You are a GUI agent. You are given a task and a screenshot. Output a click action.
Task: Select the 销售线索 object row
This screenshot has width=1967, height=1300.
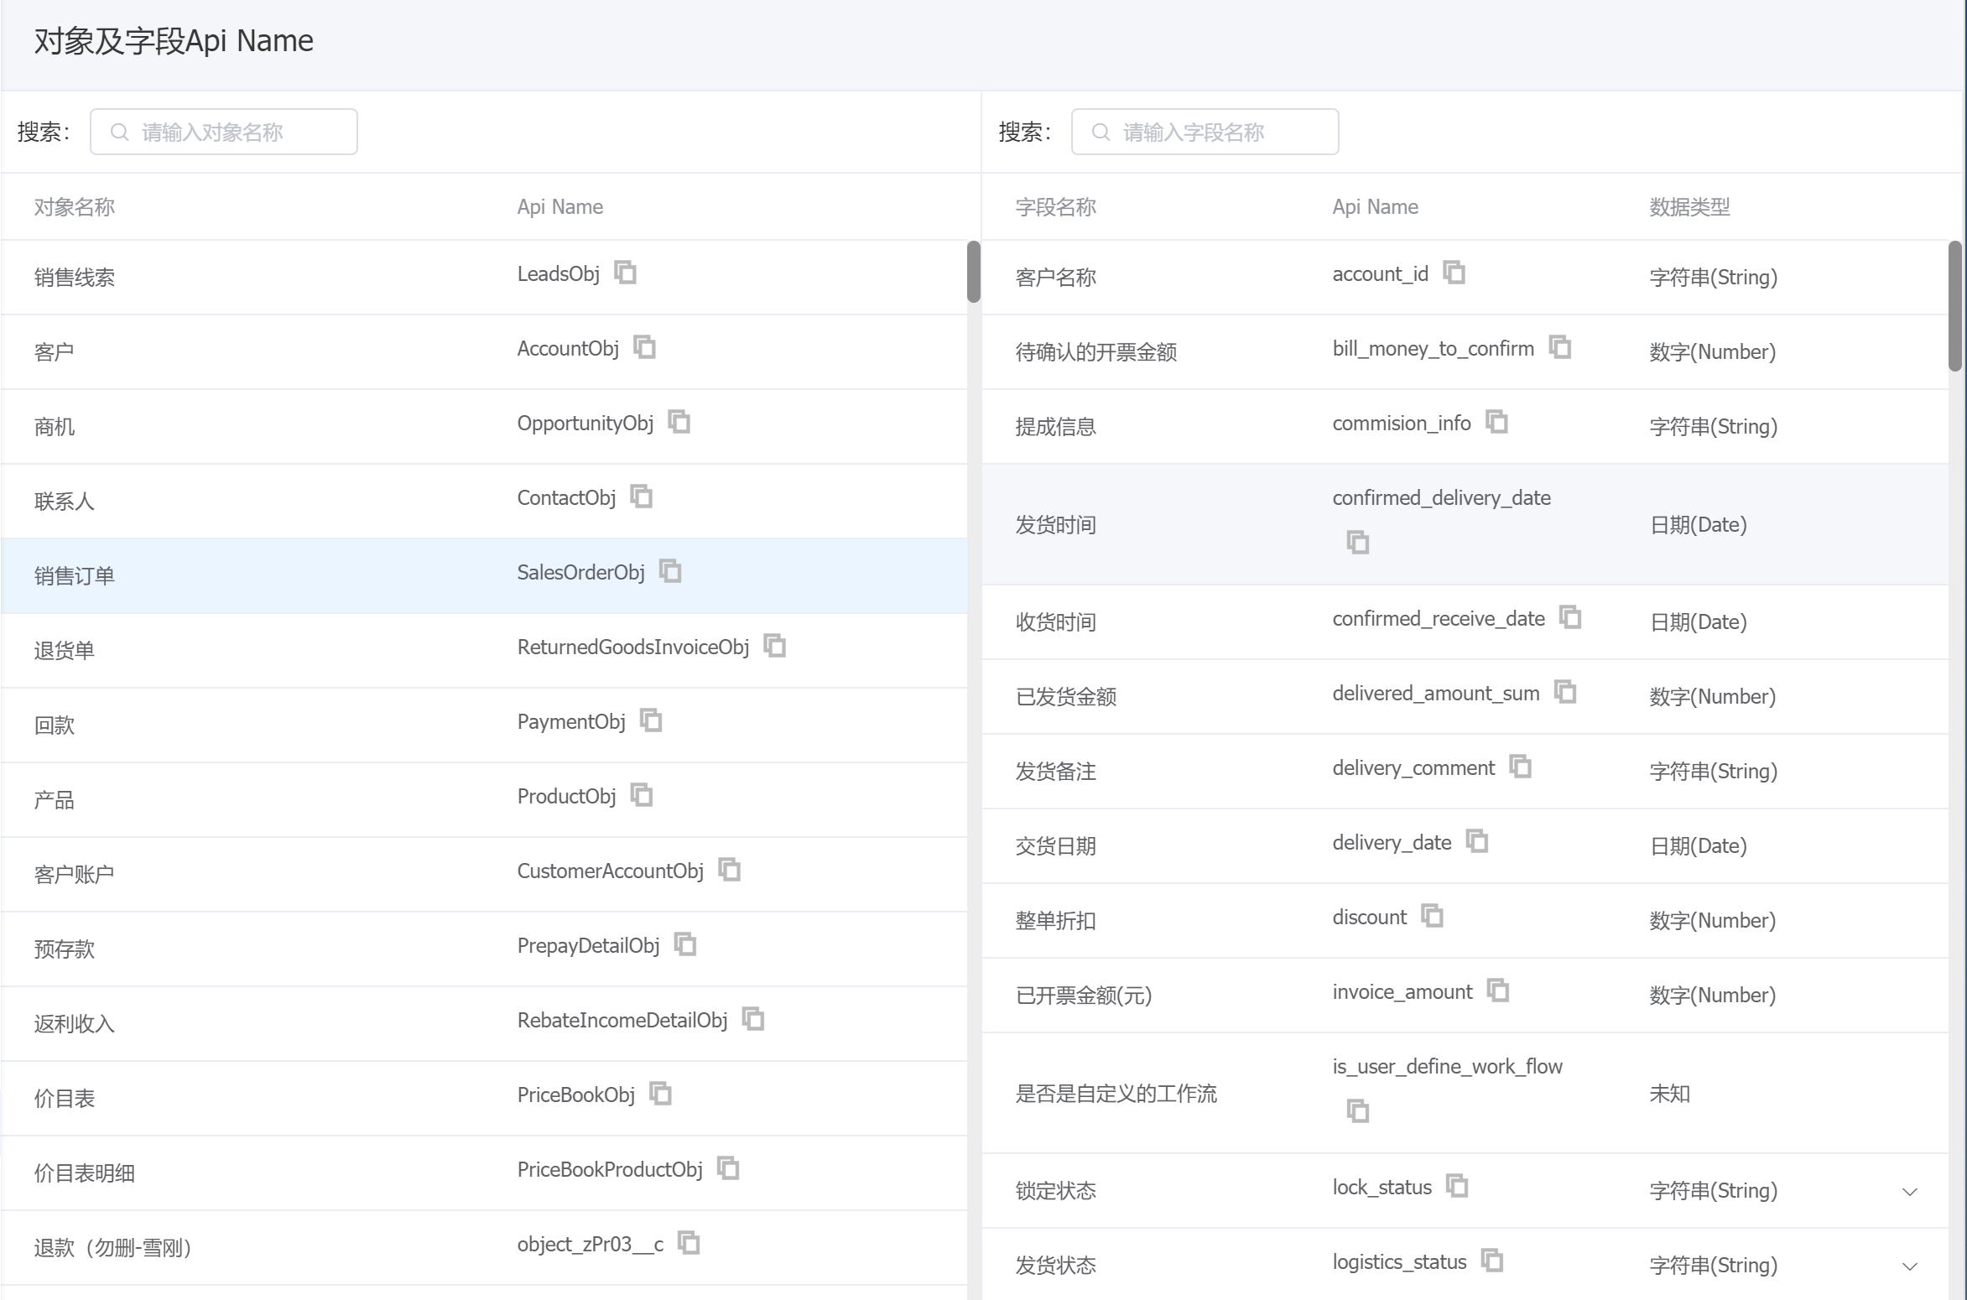[484, 278]
